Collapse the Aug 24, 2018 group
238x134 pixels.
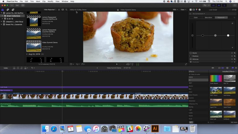click(x=27, y=54)
